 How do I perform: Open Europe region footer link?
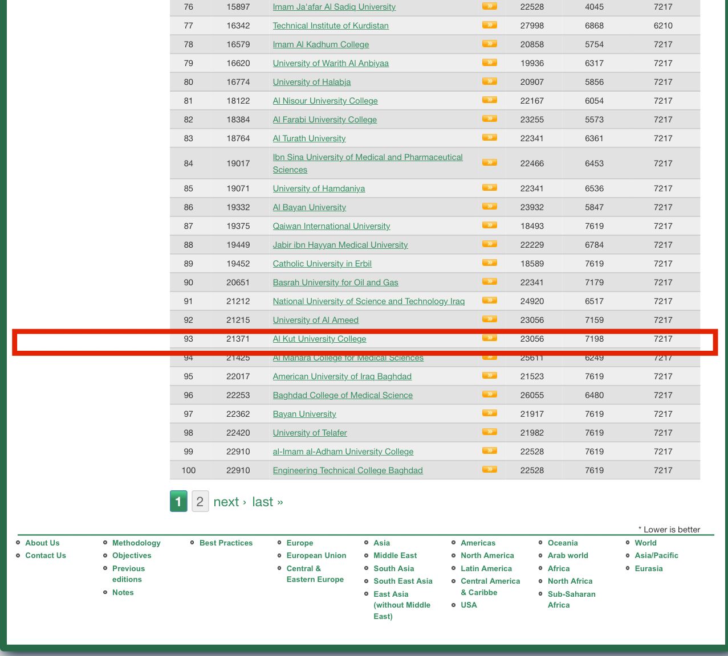pyautogui.click(x=300, y=543)
